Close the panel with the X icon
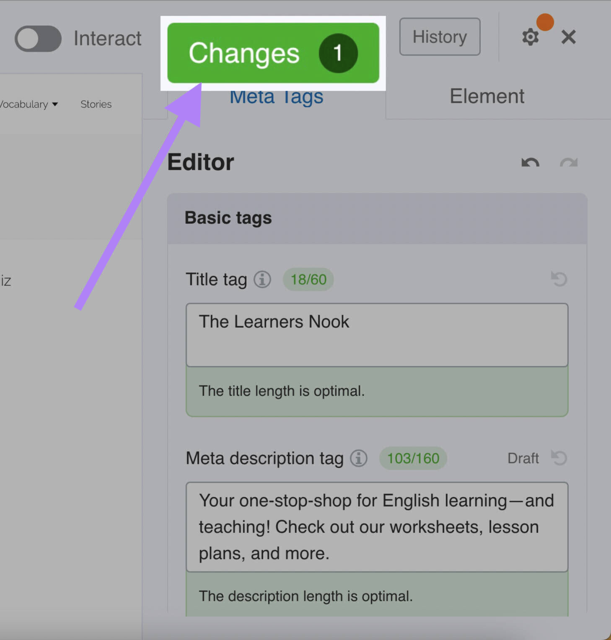611x640 pixels. tap(568, 37)
